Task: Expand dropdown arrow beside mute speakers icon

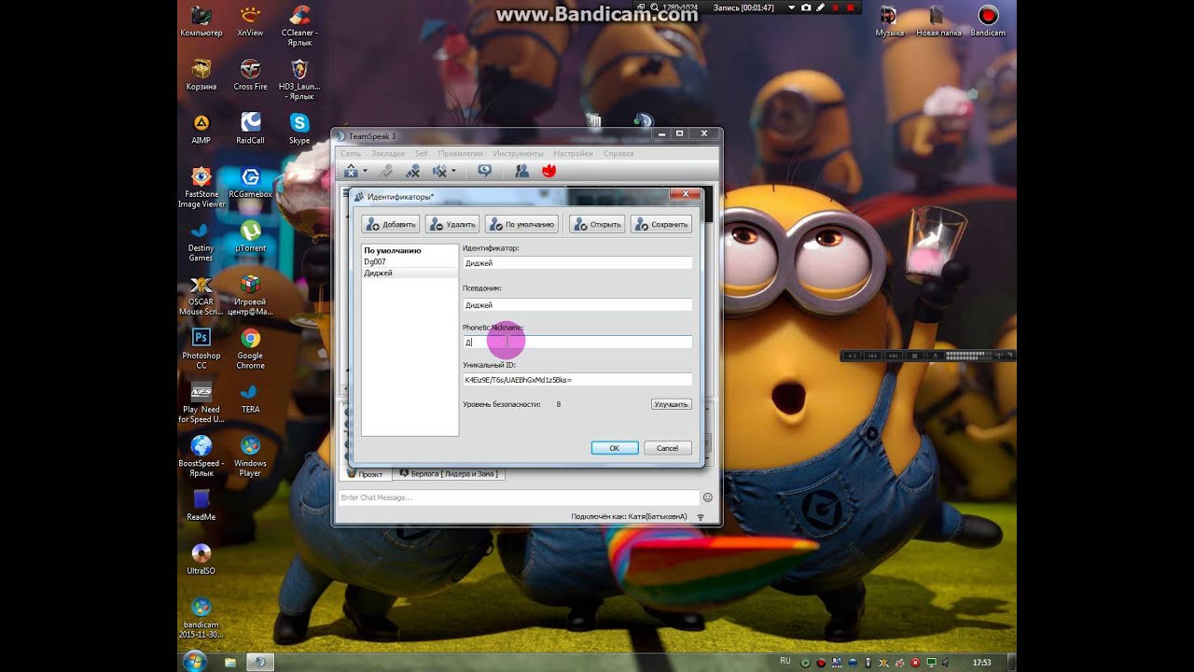Action: [453, 172]
